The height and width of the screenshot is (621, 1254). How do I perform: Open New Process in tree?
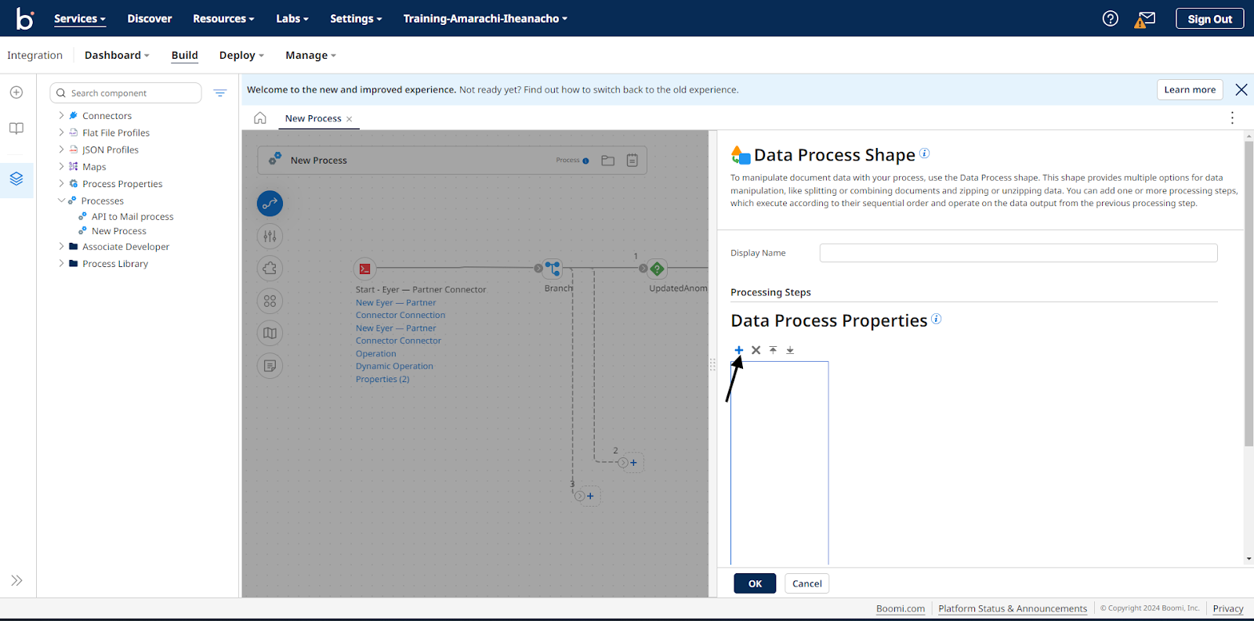pyautogui.click(x=119, y=231)
